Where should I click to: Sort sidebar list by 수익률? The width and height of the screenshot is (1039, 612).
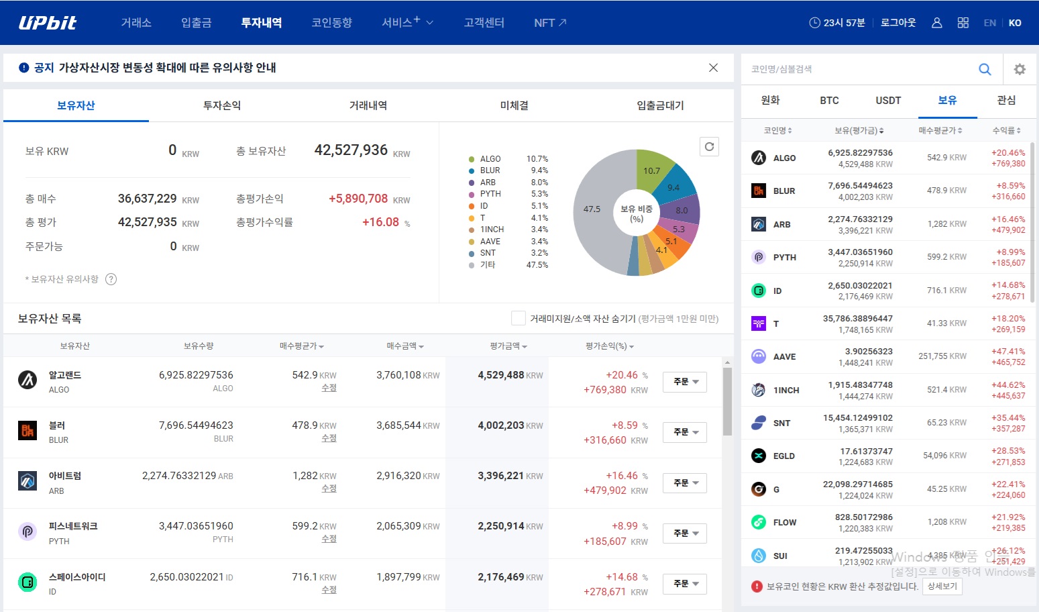(x=1006, y=130)
